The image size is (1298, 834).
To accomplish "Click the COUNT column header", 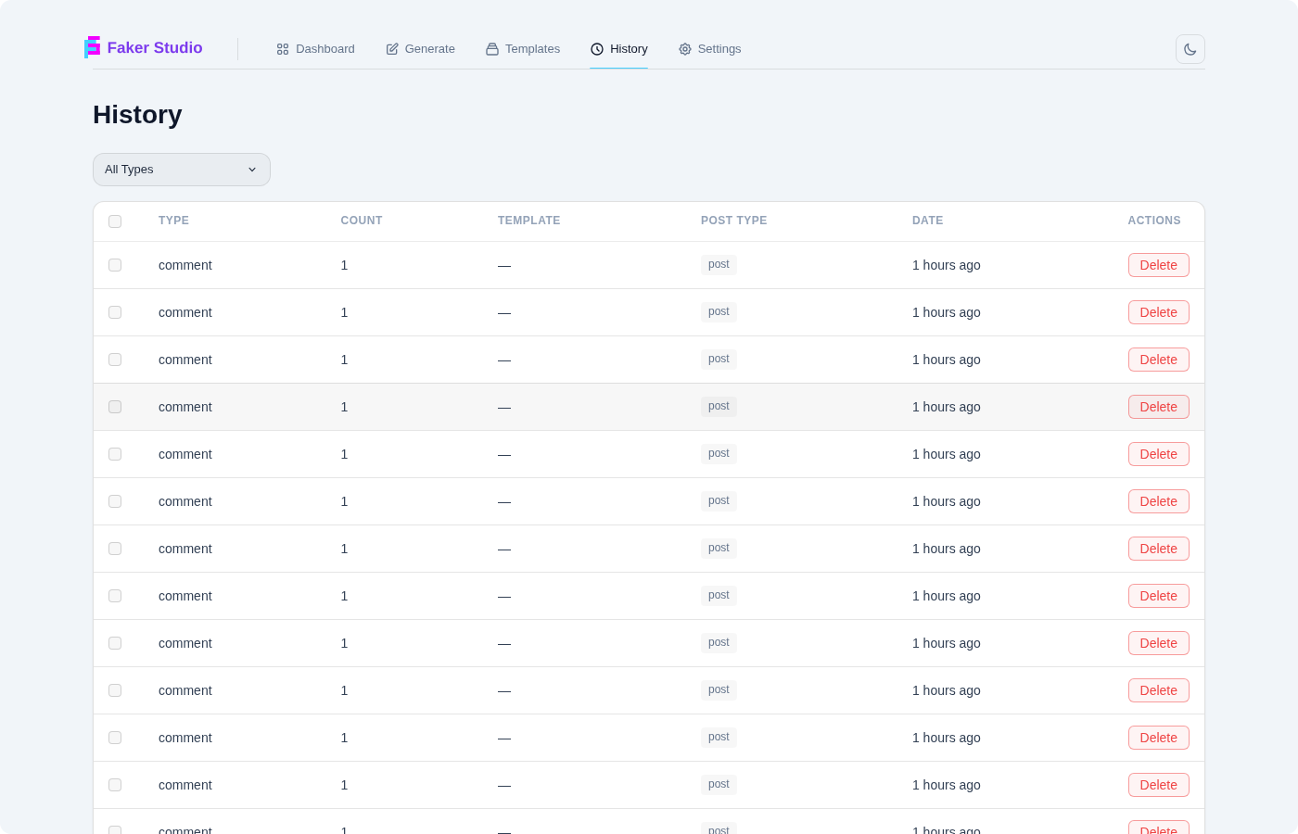I will point(362,221).
